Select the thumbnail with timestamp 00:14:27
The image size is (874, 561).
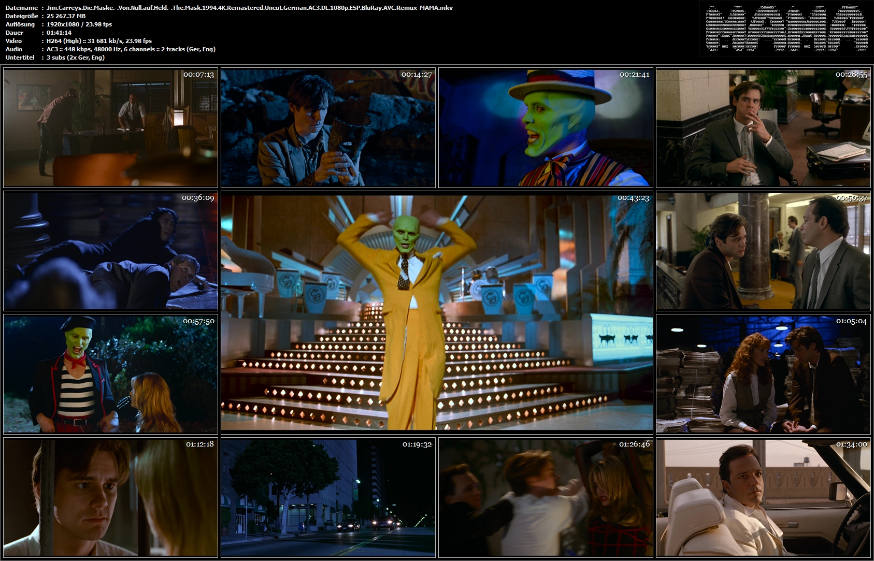point(328,128)
